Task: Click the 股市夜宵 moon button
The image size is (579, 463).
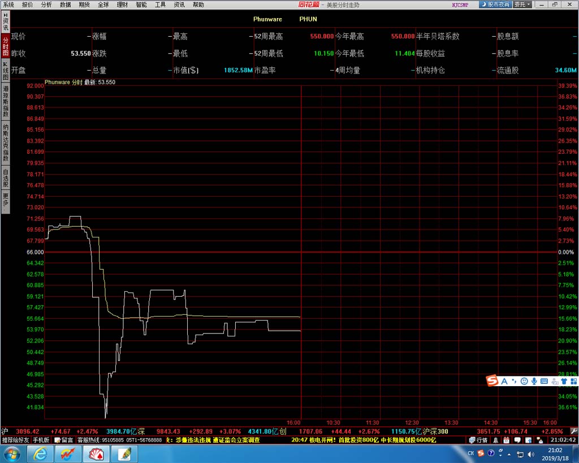Action: (495, 5)
